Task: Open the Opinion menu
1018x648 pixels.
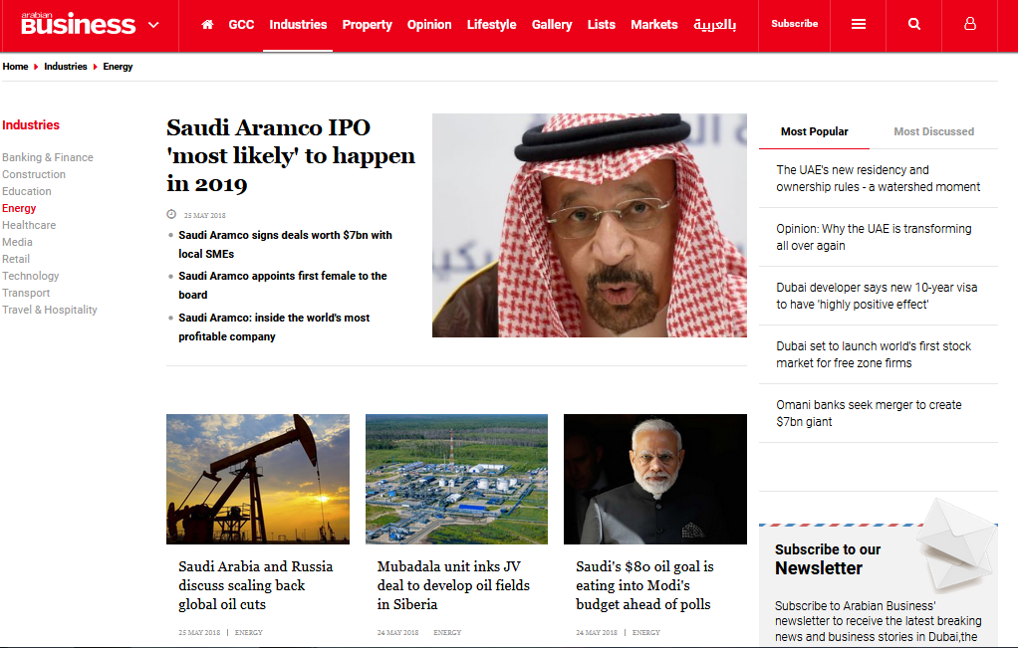Action: tap(429, 25)
